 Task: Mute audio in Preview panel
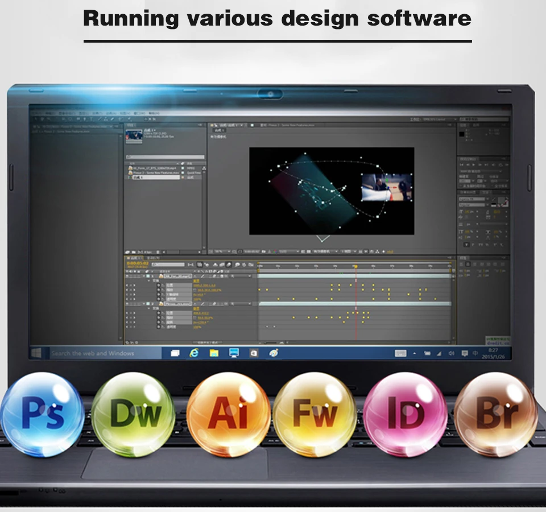tap(494, 165)
